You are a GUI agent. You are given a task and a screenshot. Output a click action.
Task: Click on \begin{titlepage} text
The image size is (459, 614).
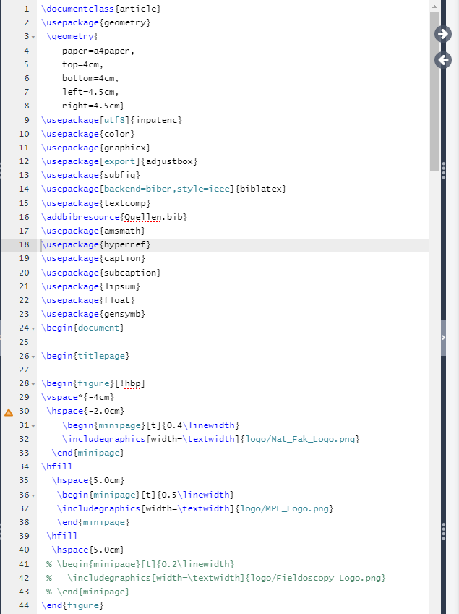click(85, 356)
